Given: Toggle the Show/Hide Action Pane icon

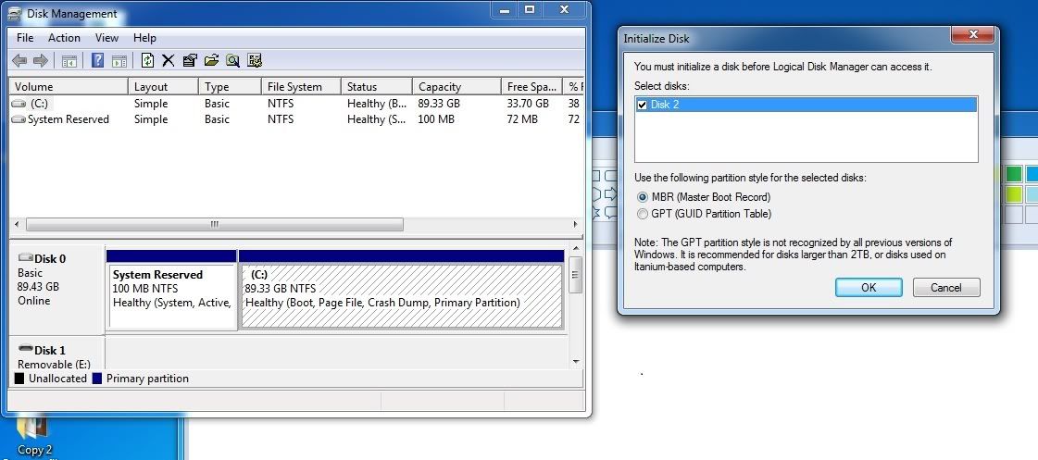Looking at the screenshot, I should pos(119,61).
